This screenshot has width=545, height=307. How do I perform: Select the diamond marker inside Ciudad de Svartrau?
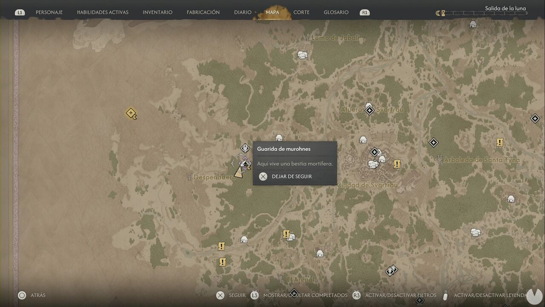point(374,152)
